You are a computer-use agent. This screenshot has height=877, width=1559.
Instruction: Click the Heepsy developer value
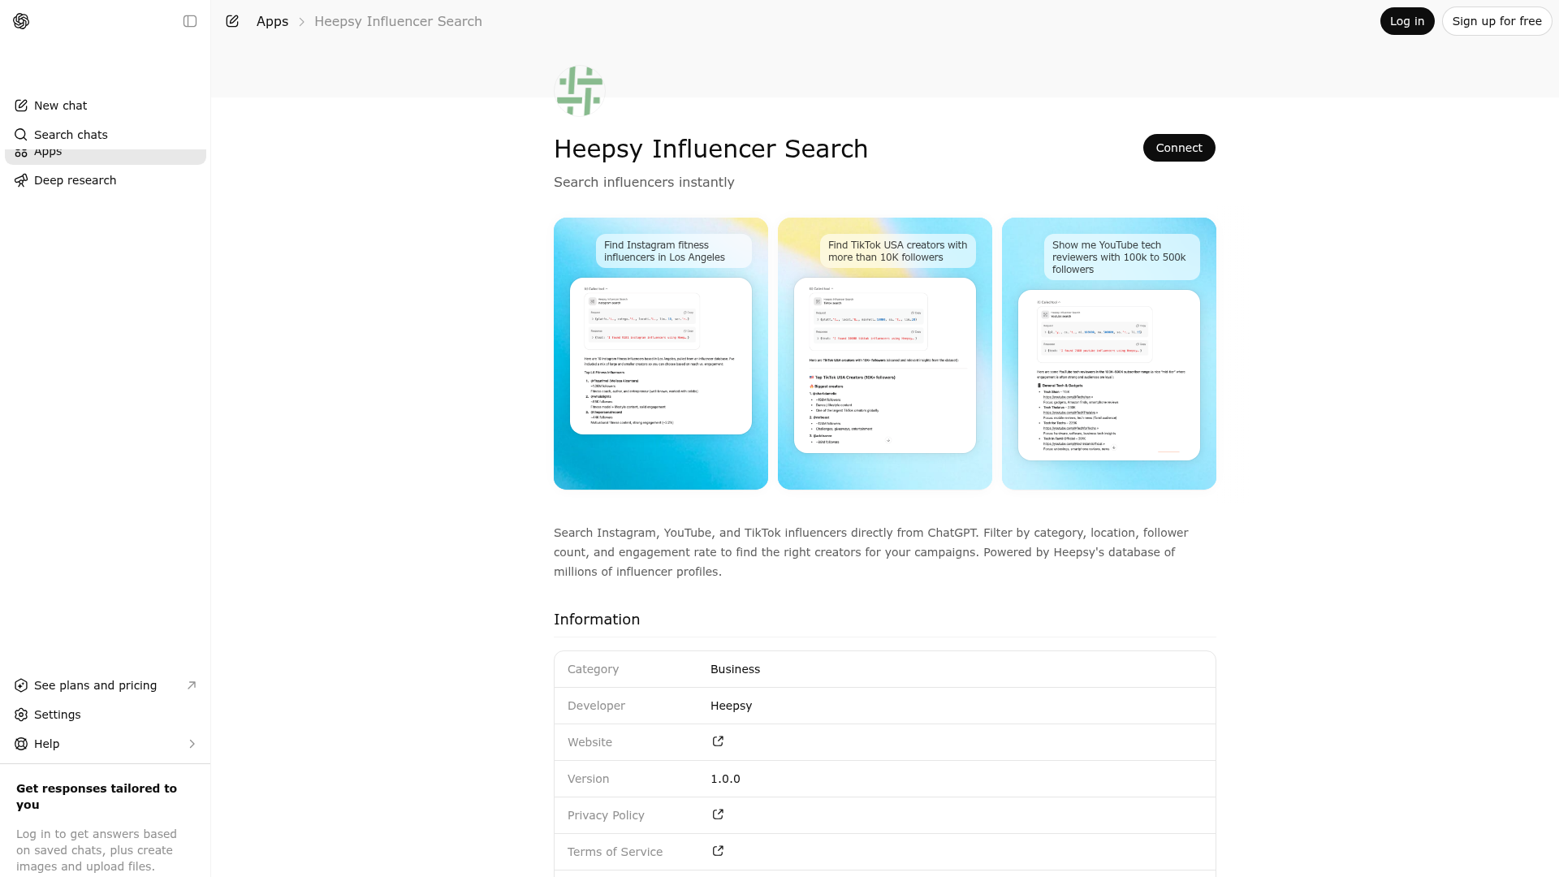tap(731, 706)
